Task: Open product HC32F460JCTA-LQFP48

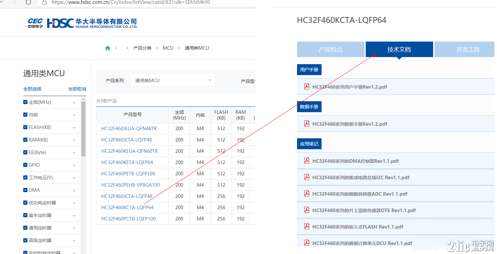Action: coord(127,196)
